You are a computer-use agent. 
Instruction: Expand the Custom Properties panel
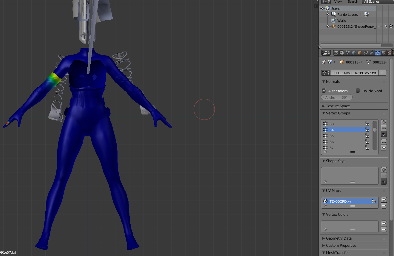(x=324, y=246)
